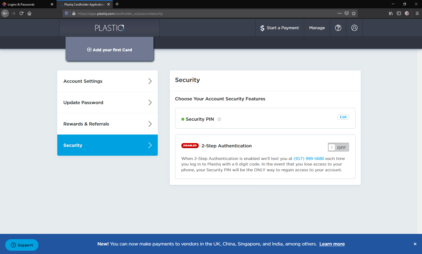Expand Account Settings chevron
The height and width of the screenshot is (254, 422).
point(150,81)
